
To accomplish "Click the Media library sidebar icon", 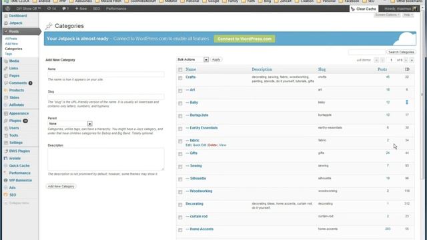I will pyautogui.click(x=6, y=61).
